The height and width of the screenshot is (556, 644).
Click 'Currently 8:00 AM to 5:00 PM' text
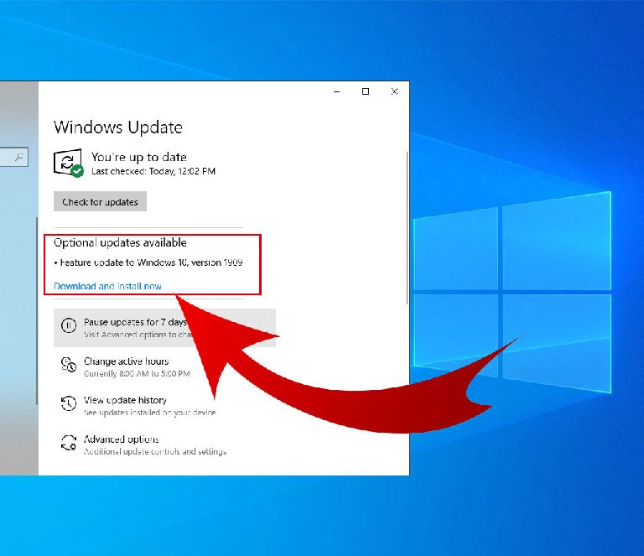(137, 373)
